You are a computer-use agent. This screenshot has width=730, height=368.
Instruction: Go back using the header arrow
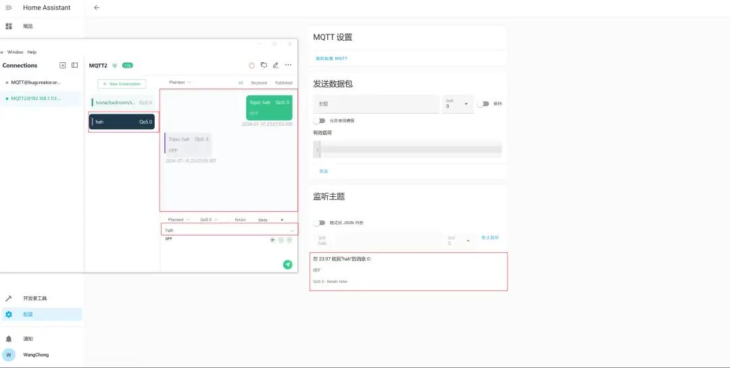(97, 7)
